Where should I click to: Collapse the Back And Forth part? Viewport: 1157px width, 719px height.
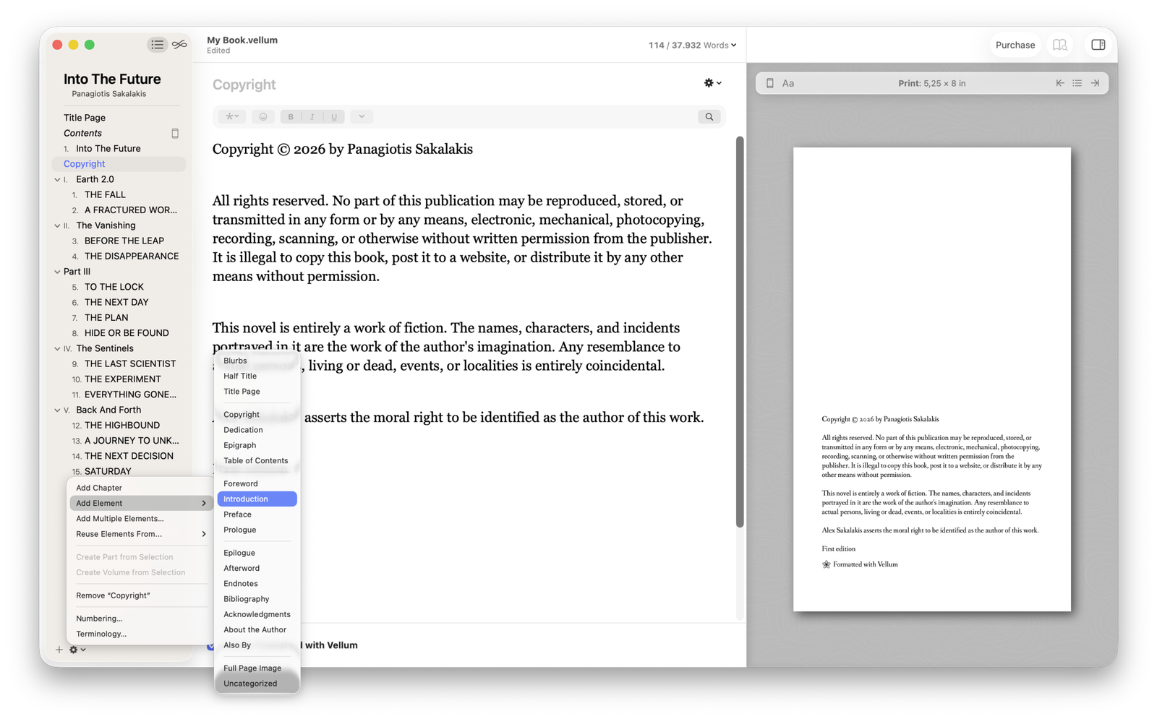(57, 410)
